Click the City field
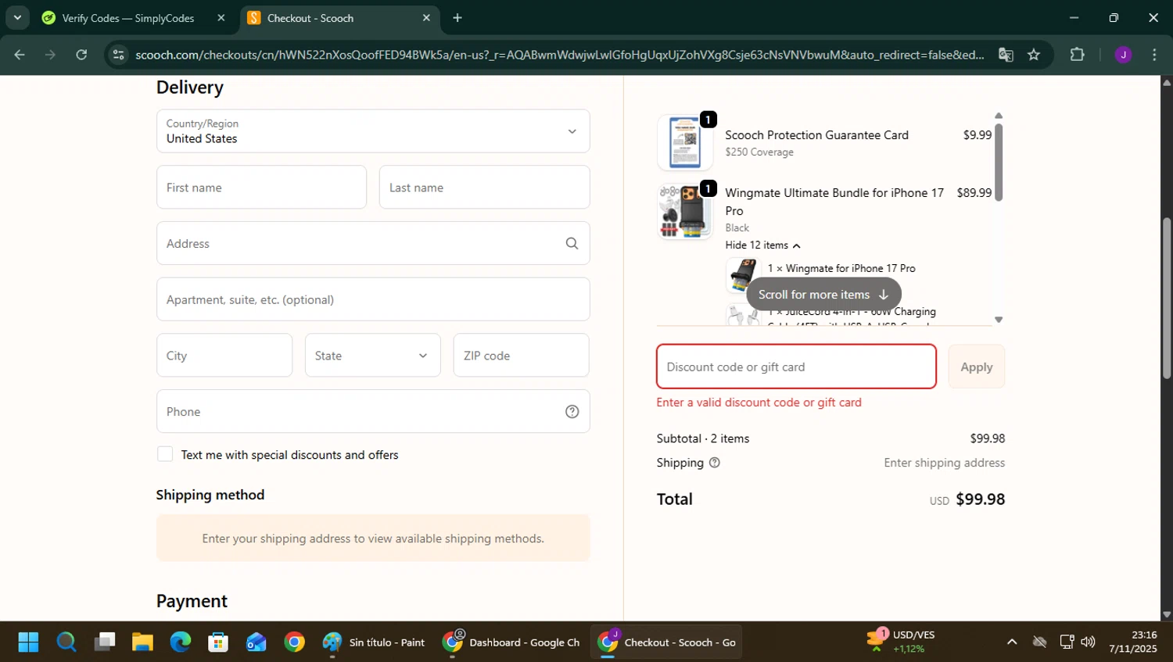1173x662 pixels. (224, 356)
